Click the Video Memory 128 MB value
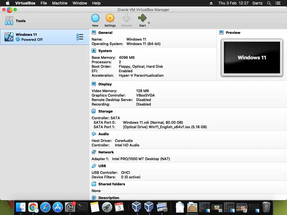 [x=142, y=91]
